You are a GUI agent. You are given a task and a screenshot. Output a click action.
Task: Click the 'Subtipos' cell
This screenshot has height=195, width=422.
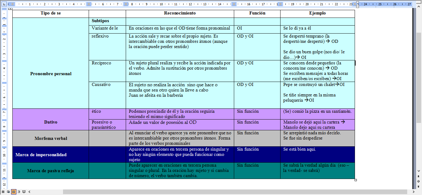(107, 21)
